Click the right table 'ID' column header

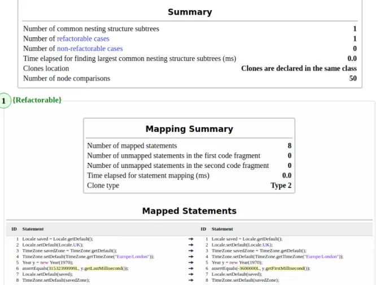coord(203,229)
